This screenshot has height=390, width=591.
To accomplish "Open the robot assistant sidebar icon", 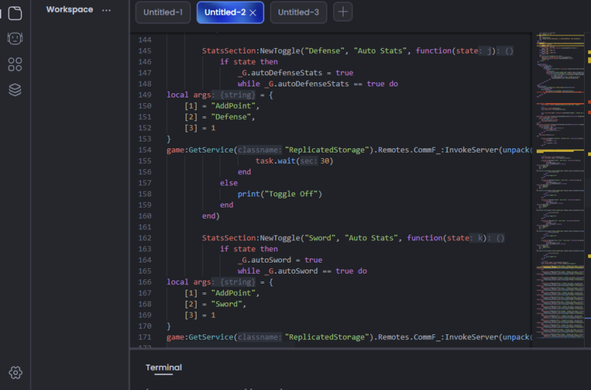I will click(x=15, y=38).
